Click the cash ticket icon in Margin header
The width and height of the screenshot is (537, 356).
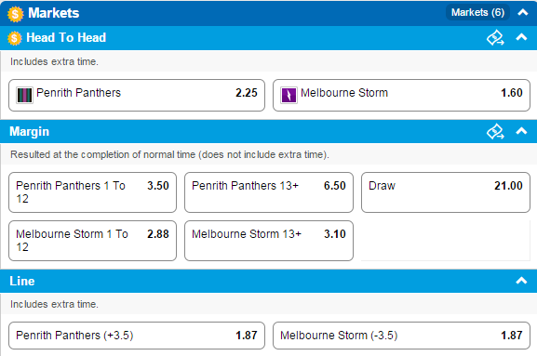495,131
